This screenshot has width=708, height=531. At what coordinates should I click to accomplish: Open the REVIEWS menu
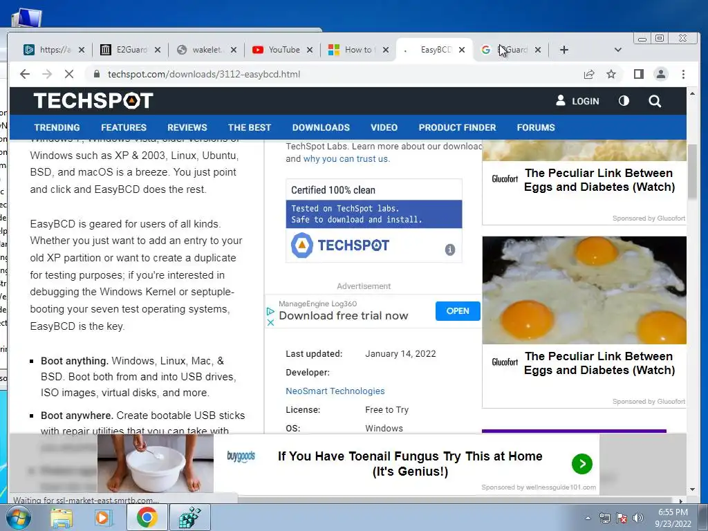point(187,127)
